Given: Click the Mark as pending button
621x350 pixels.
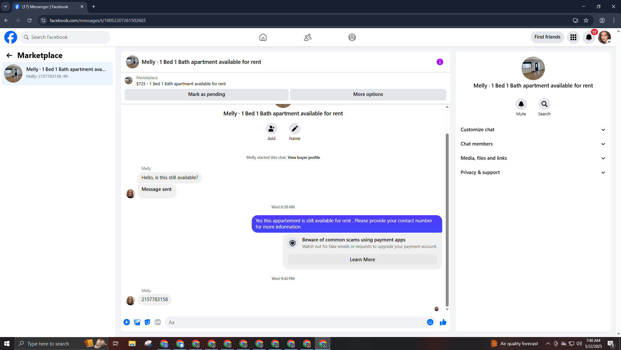Looking at the screenshot, I should pyautogui.click(x=207, y=94).
